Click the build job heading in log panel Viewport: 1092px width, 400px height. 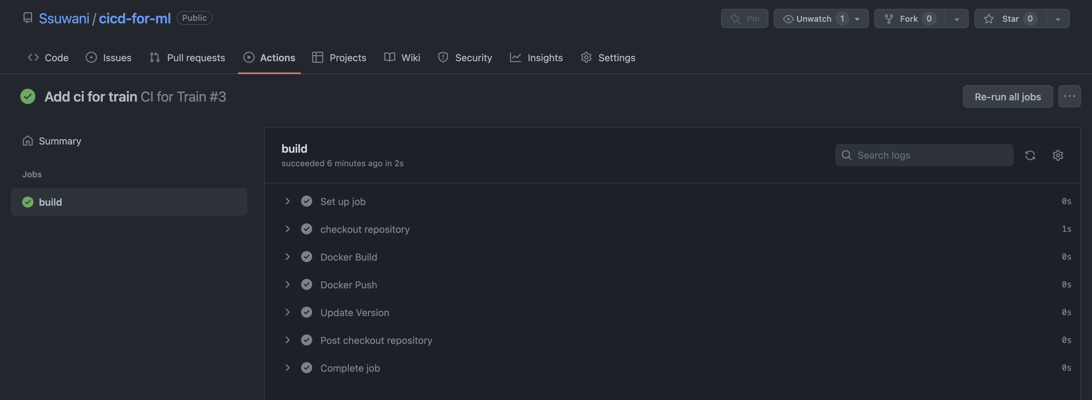click(294, 149)
